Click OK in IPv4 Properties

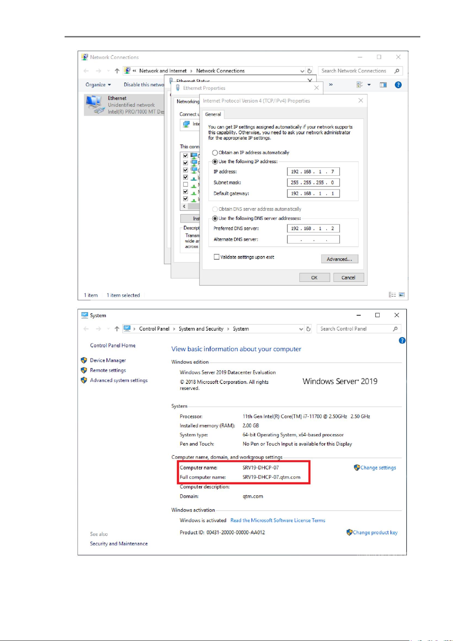[x=314, y=278]
